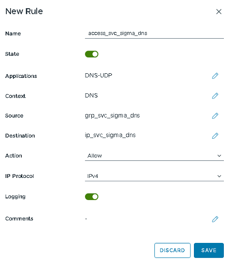The height and width of the screenshot is (263, 229).
Task: Discard the rule changes
Action: click(172, 250)
